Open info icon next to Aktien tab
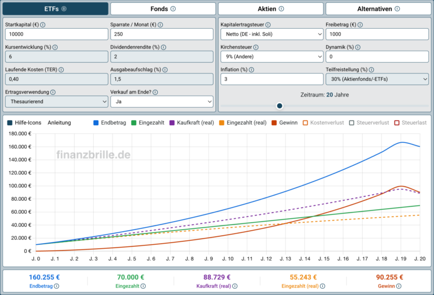The image size is (434, 295). [281, 9]
